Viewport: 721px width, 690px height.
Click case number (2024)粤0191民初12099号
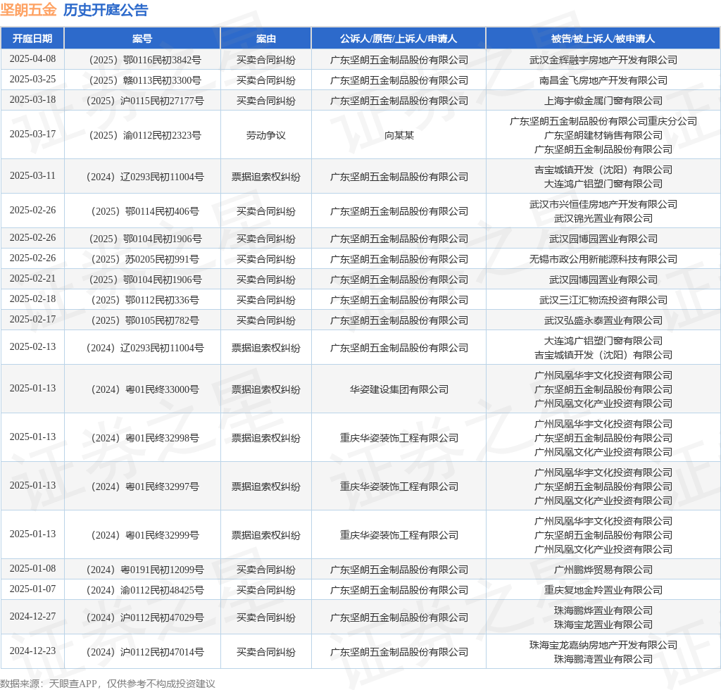pyautogui.click(x=145, y=570)
